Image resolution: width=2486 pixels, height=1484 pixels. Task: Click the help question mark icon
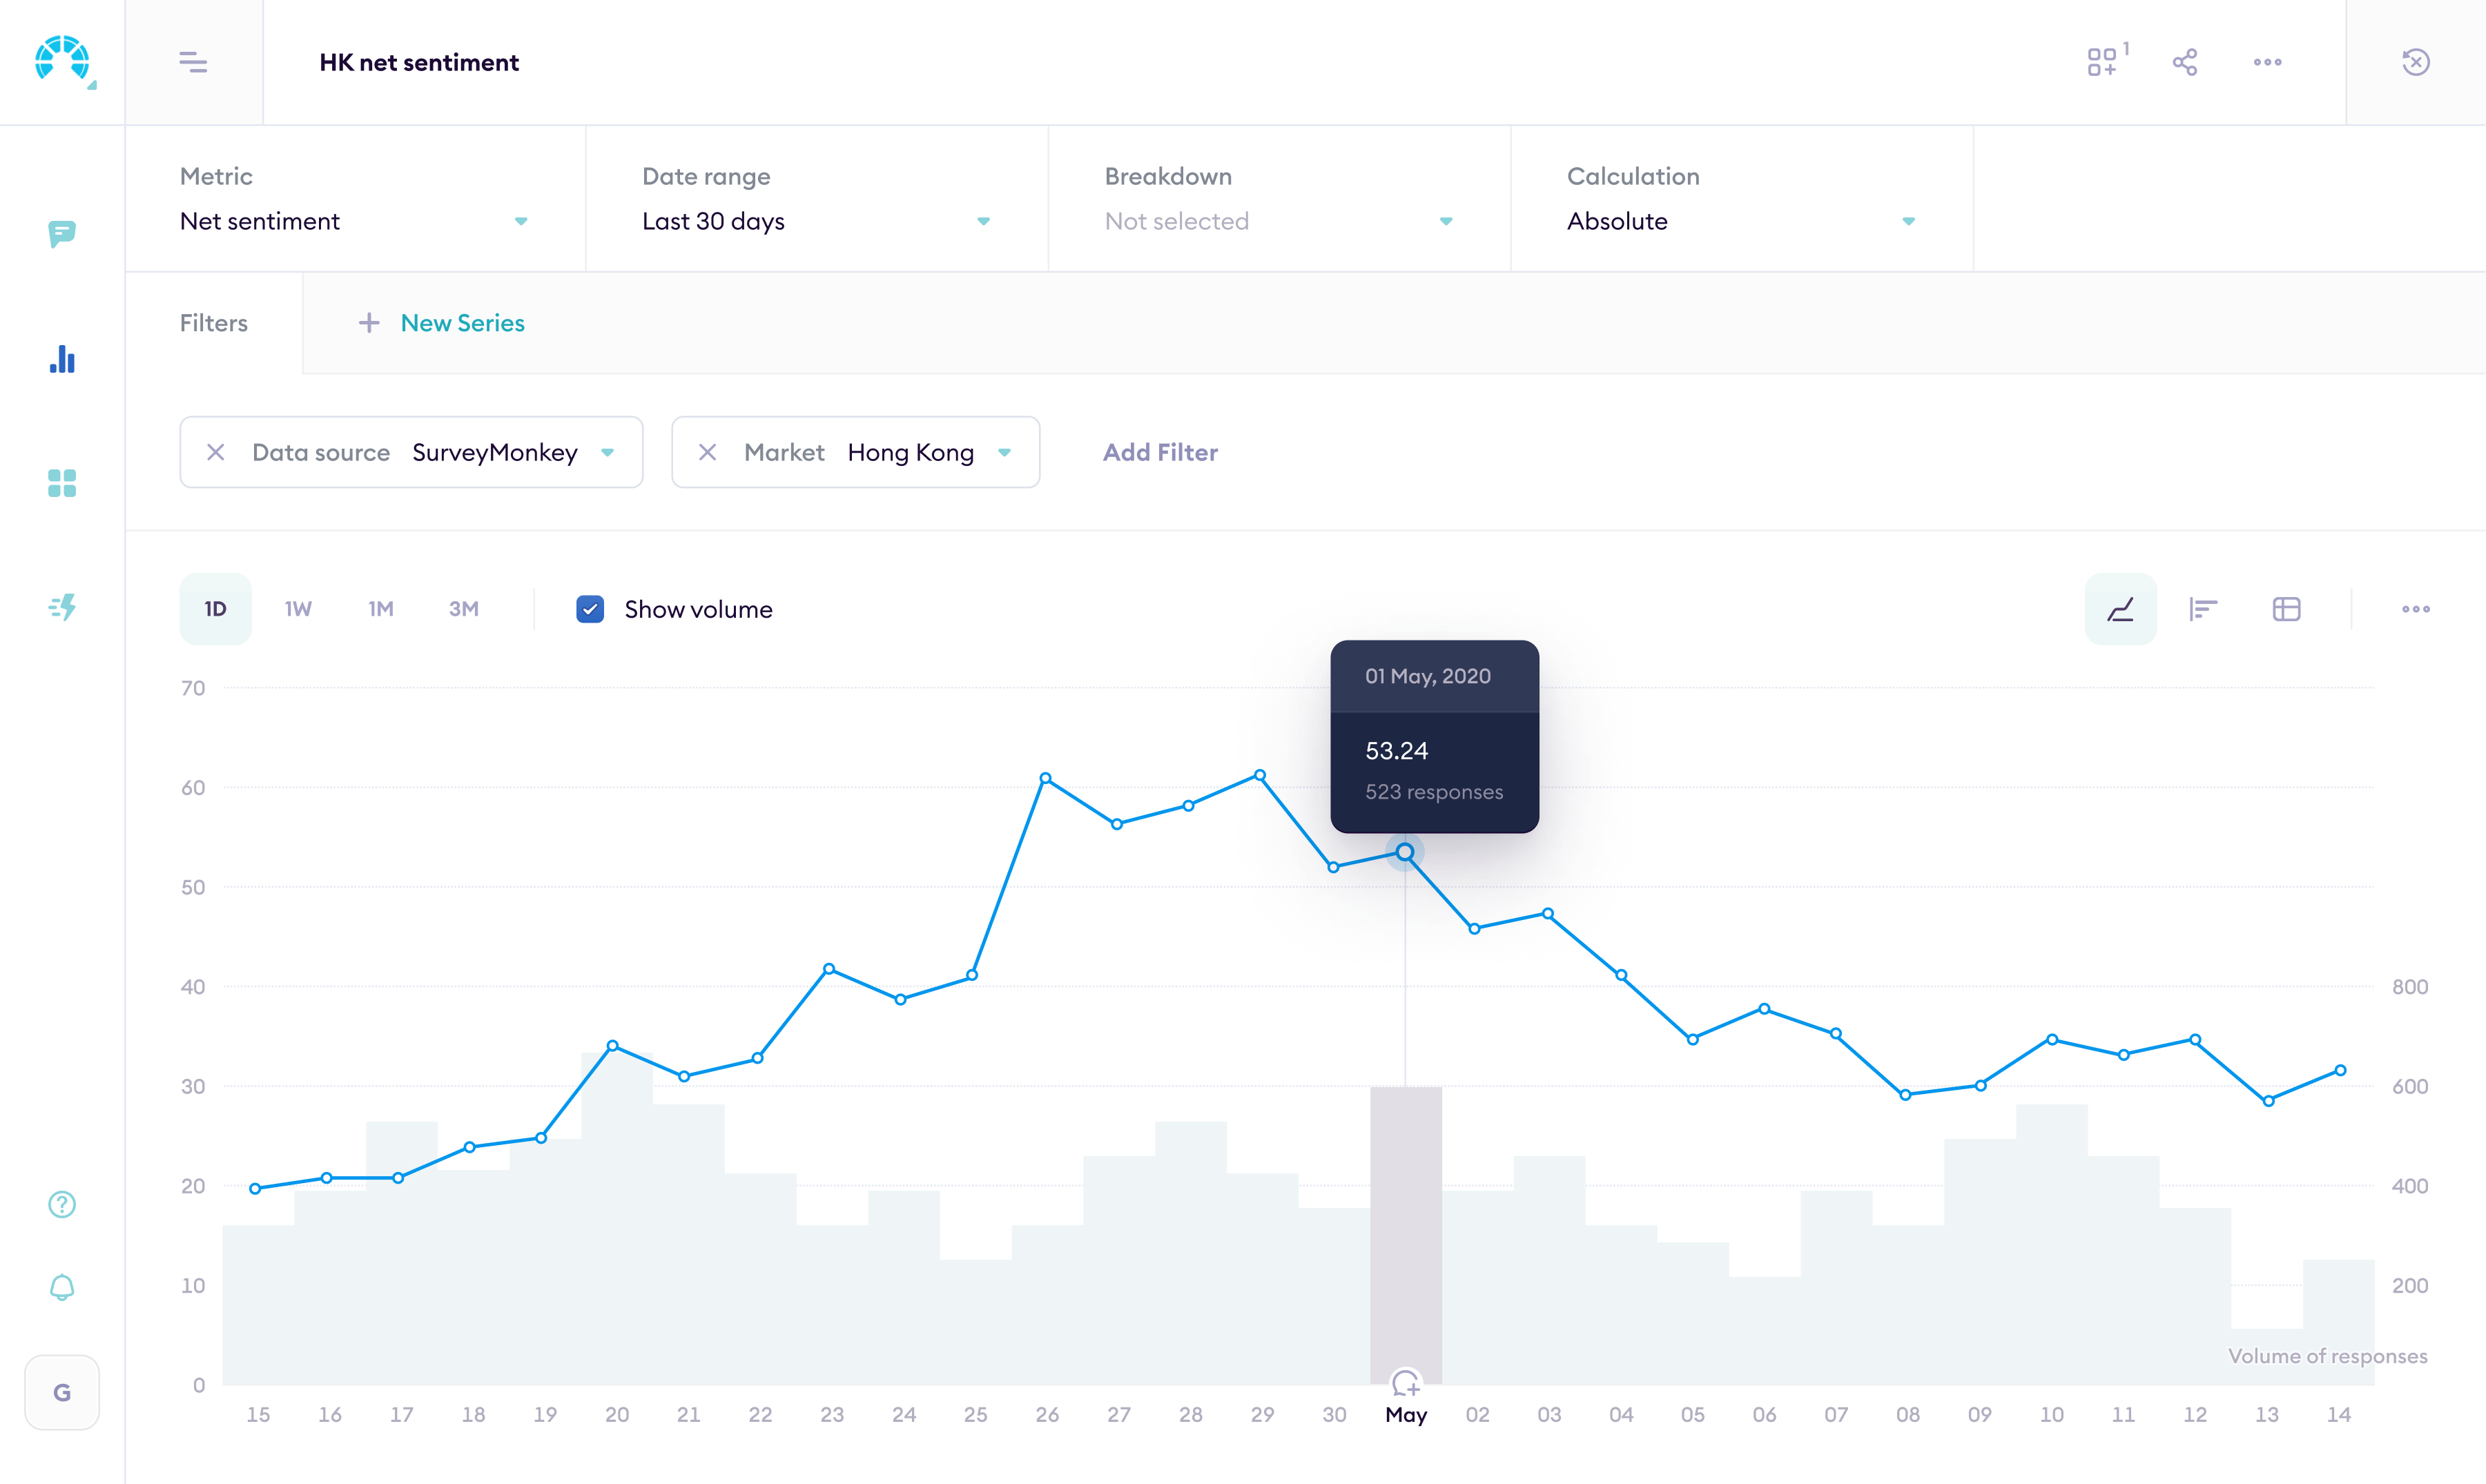point(61,1204)
